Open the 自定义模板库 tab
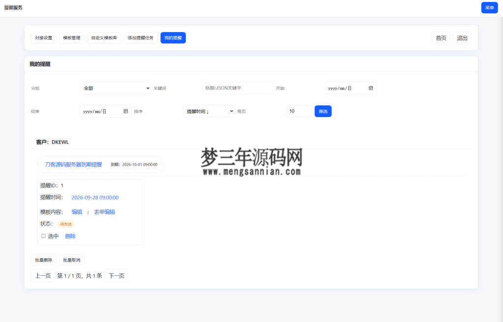Viewport: 503px width, 322px height. 104,37
